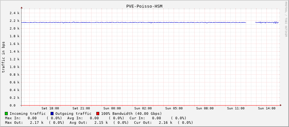Image resolution: width=289 pixels, height=127 pixels.
Task: Click the 1.2 k y-axis value
Action: (15, 59)
